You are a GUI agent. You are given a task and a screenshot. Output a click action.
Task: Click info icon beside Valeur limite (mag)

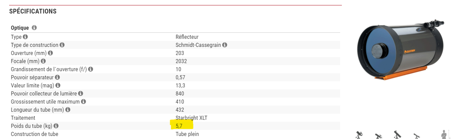58,85
